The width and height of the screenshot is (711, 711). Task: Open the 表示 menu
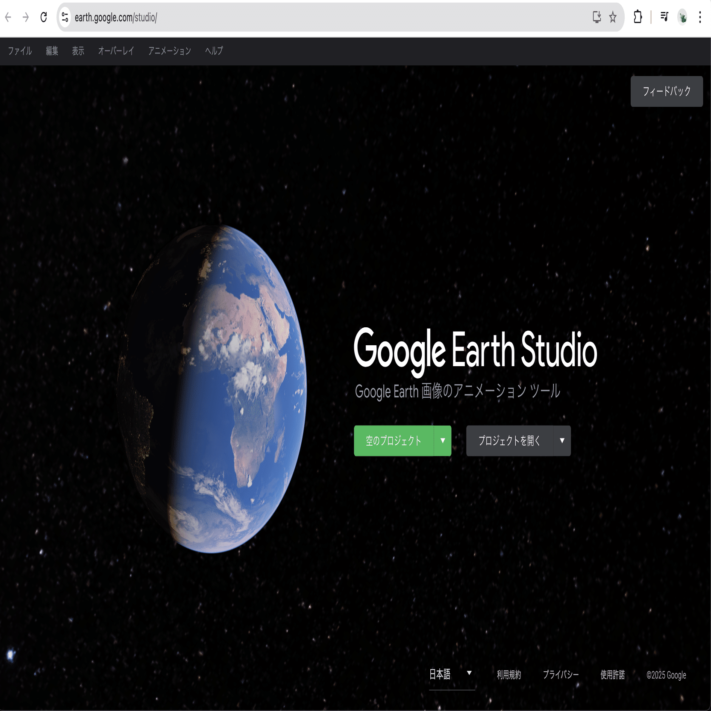point(78,51)
